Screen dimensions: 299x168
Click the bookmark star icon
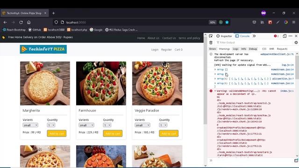[x=227, y=22]
